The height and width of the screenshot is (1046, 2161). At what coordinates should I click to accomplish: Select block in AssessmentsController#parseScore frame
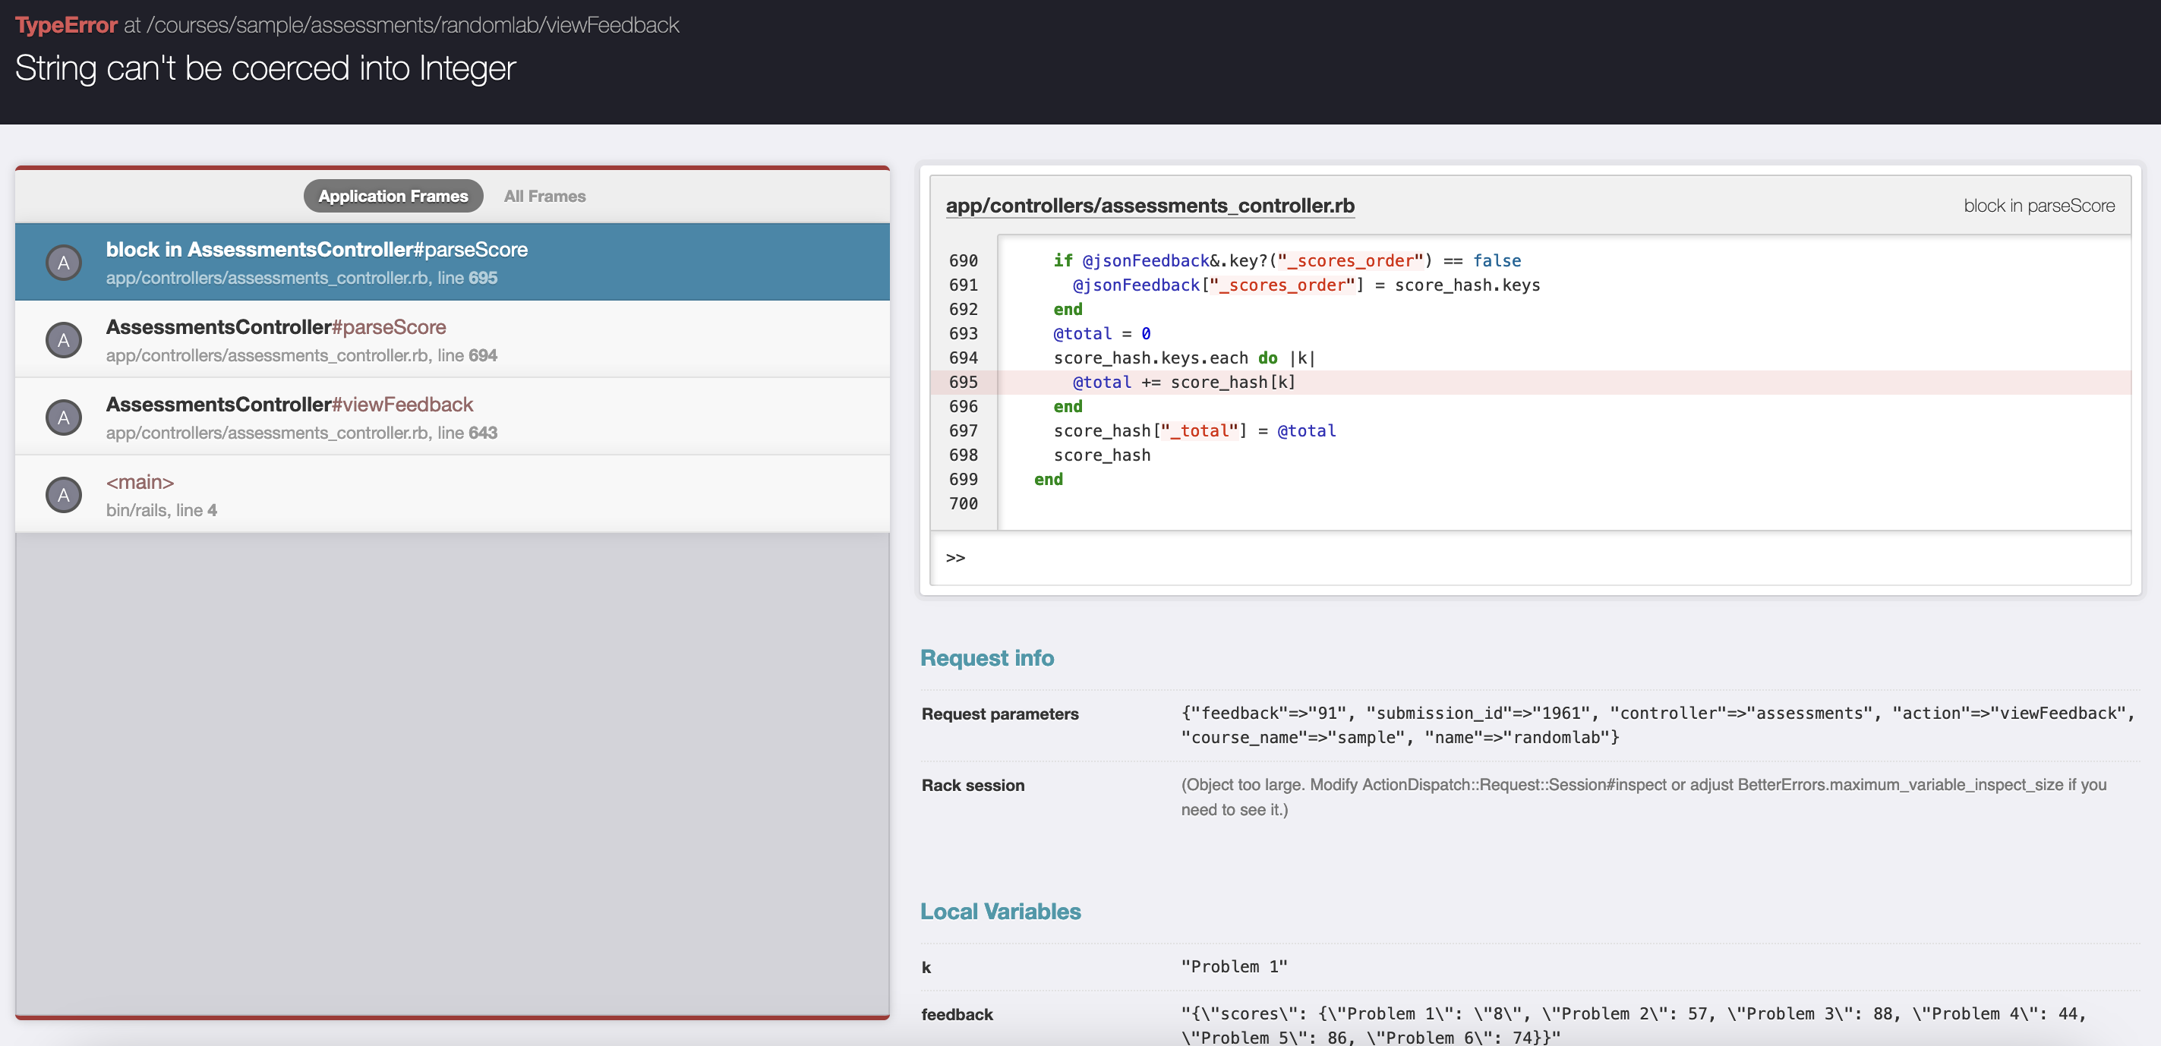pyautogui.click(x=317, y=250)
